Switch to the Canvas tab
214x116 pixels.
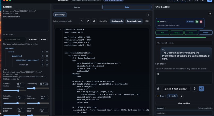(x=77, y=7)
